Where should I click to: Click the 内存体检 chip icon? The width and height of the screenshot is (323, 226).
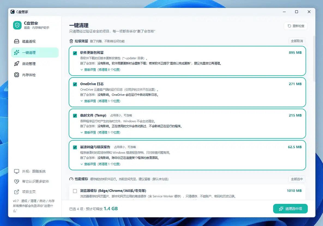[x=17, y=75]
